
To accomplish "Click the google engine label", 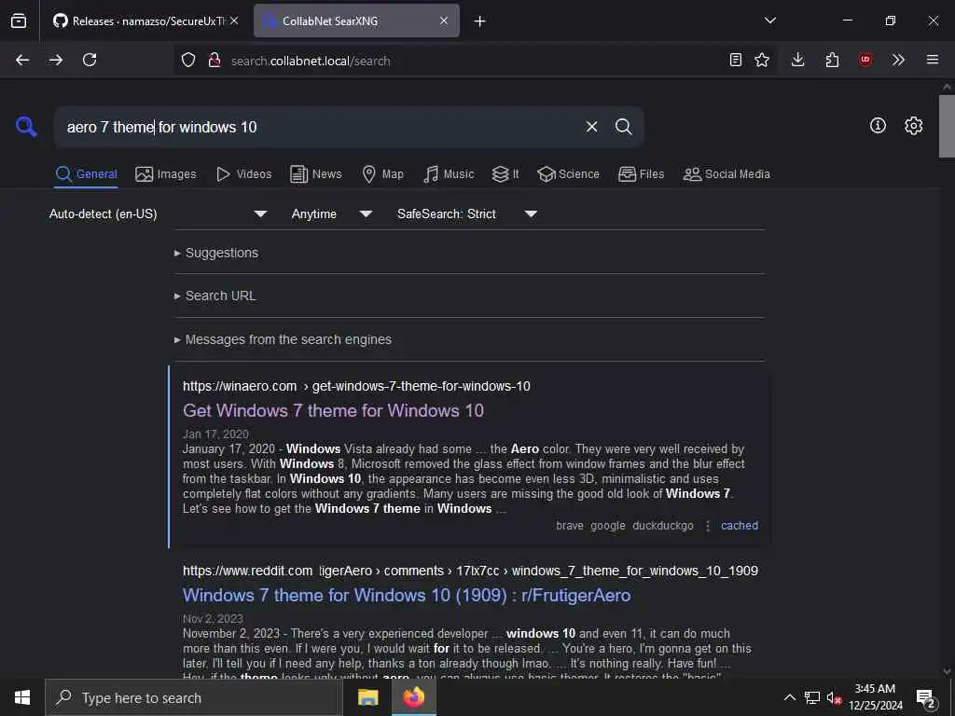I will coord(608,526).
